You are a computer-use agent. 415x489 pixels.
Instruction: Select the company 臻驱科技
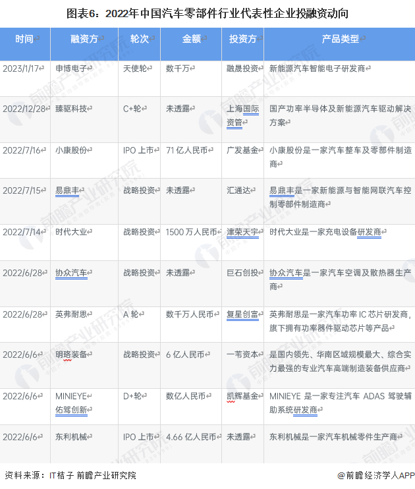(71, 109)
